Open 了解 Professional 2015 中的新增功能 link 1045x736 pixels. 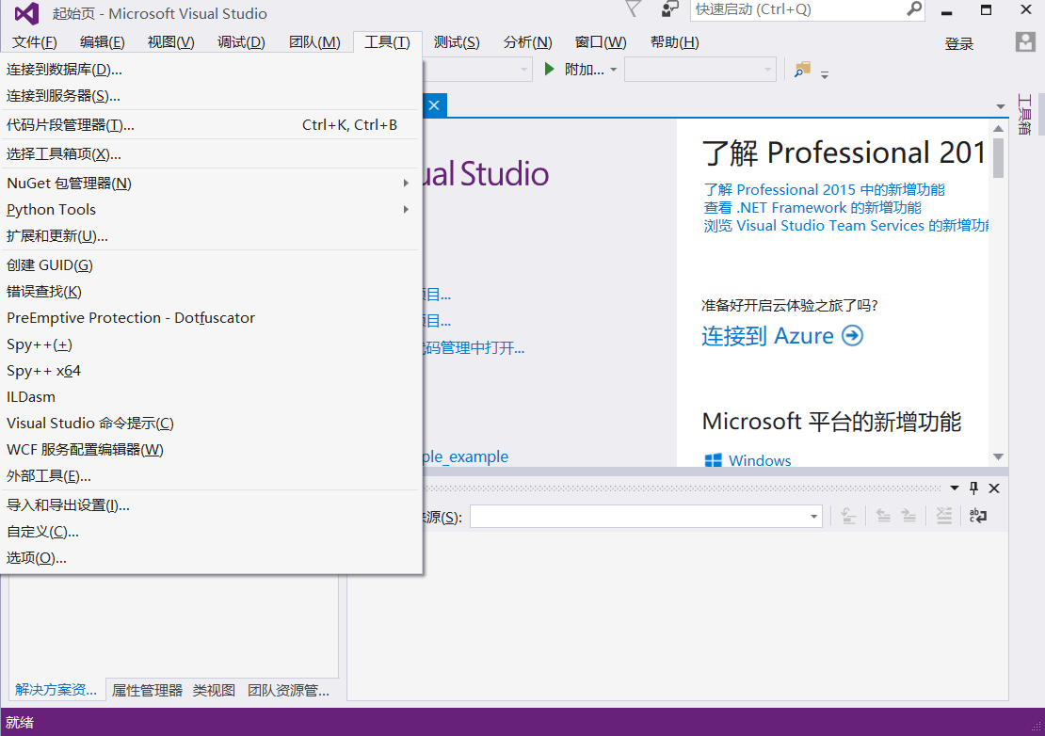coord(825,190)
